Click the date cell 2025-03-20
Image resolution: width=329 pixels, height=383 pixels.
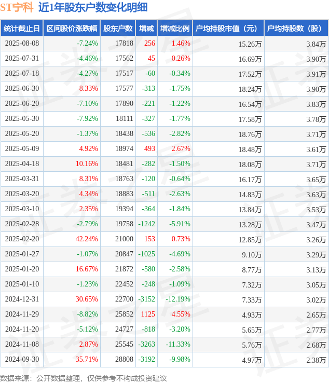[22, 194]
